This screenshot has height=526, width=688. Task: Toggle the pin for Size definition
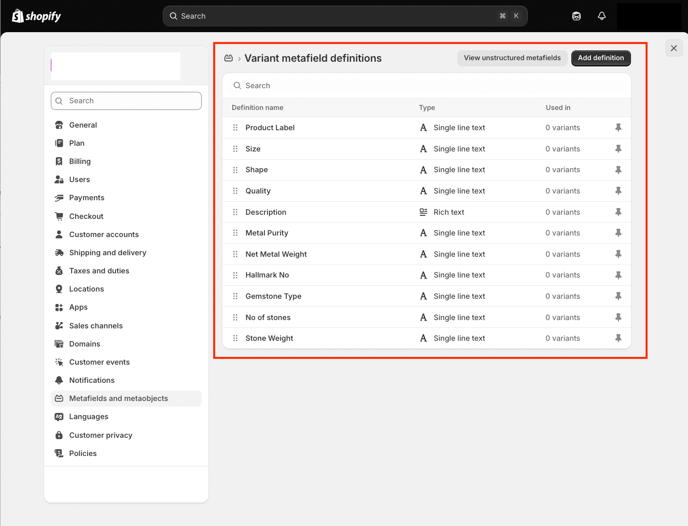pyautogui.click(x=619, y=149)
